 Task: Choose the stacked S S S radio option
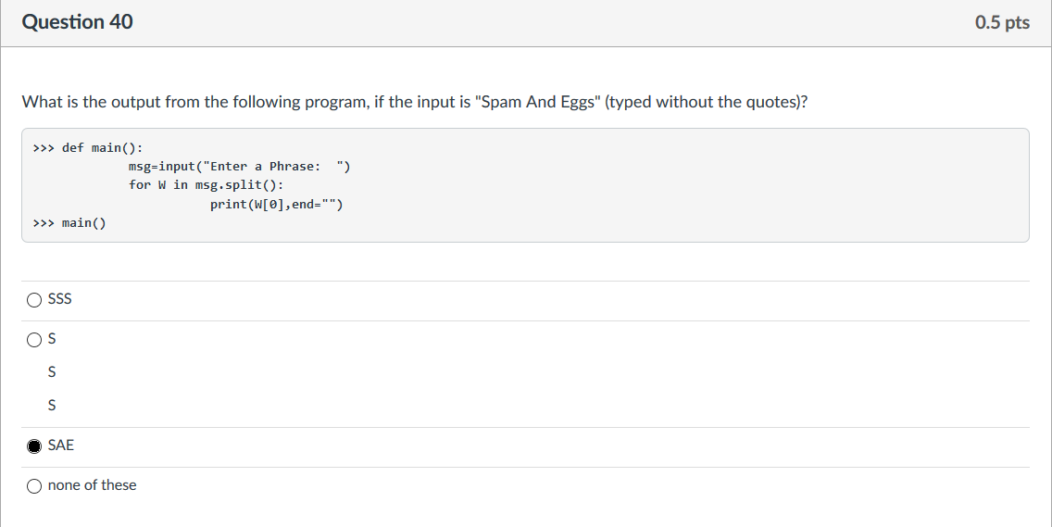(x=34, y=340)
